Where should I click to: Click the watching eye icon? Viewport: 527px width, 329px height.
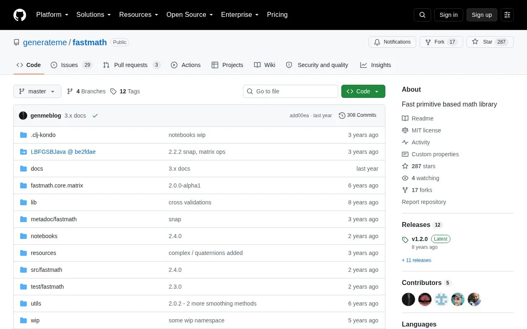click(x=405, y=178)
